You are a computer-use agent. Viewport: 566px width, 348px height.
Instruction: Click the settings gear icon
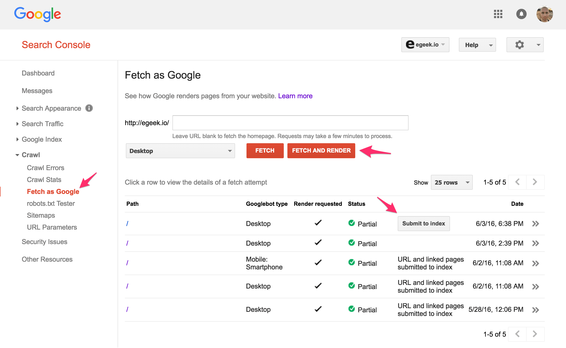click(x=519, y=45)
